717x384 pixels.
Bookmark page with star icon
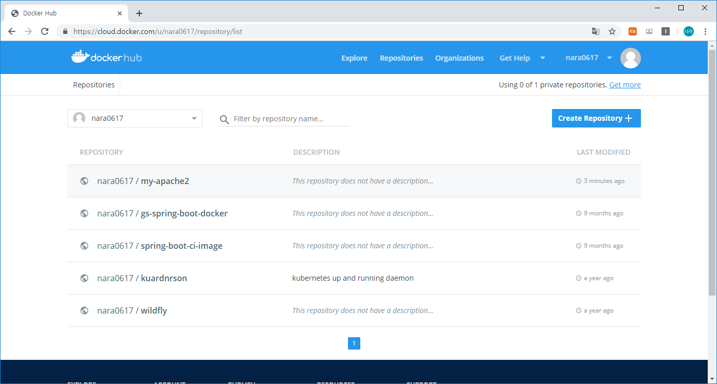click(x=612, y=31)
